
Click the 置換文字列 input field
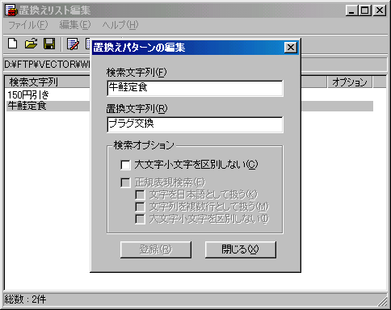pyautogui.click(x=195, y=124)
